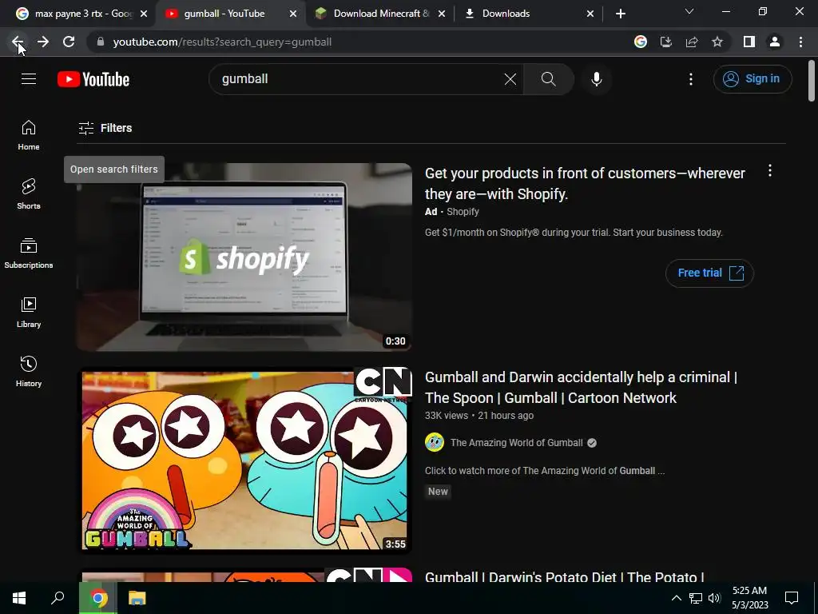
Task: Click the install app icon
Action: pyautogui.click(x=665, y=42)
